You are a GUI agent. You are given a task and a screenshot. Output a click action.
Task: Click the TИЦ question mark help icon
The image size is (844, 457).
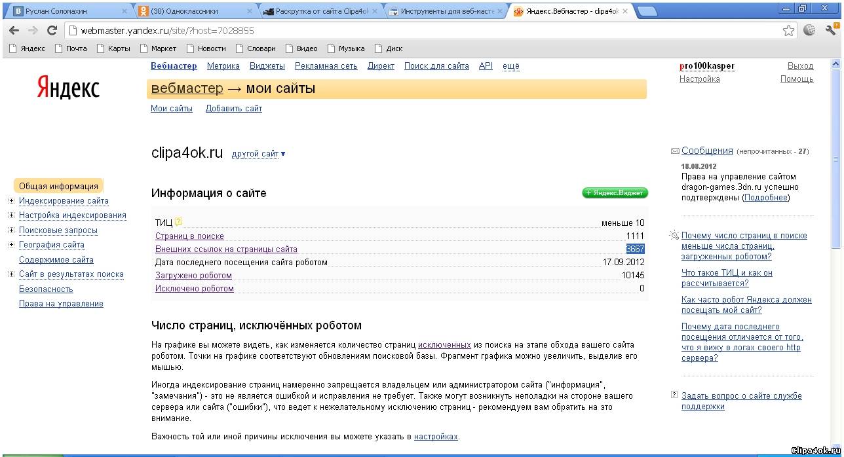(178, 222)
